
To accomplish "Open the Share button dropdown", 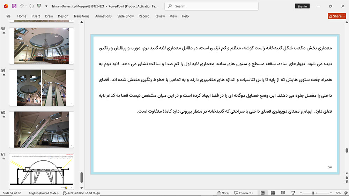I will [344, 16].
